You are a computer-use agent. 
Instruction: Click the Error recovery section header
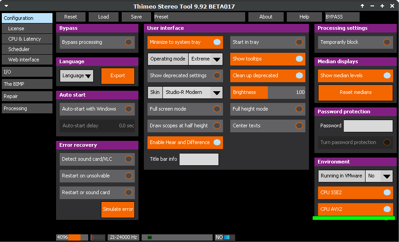click(x=97, y=145)
